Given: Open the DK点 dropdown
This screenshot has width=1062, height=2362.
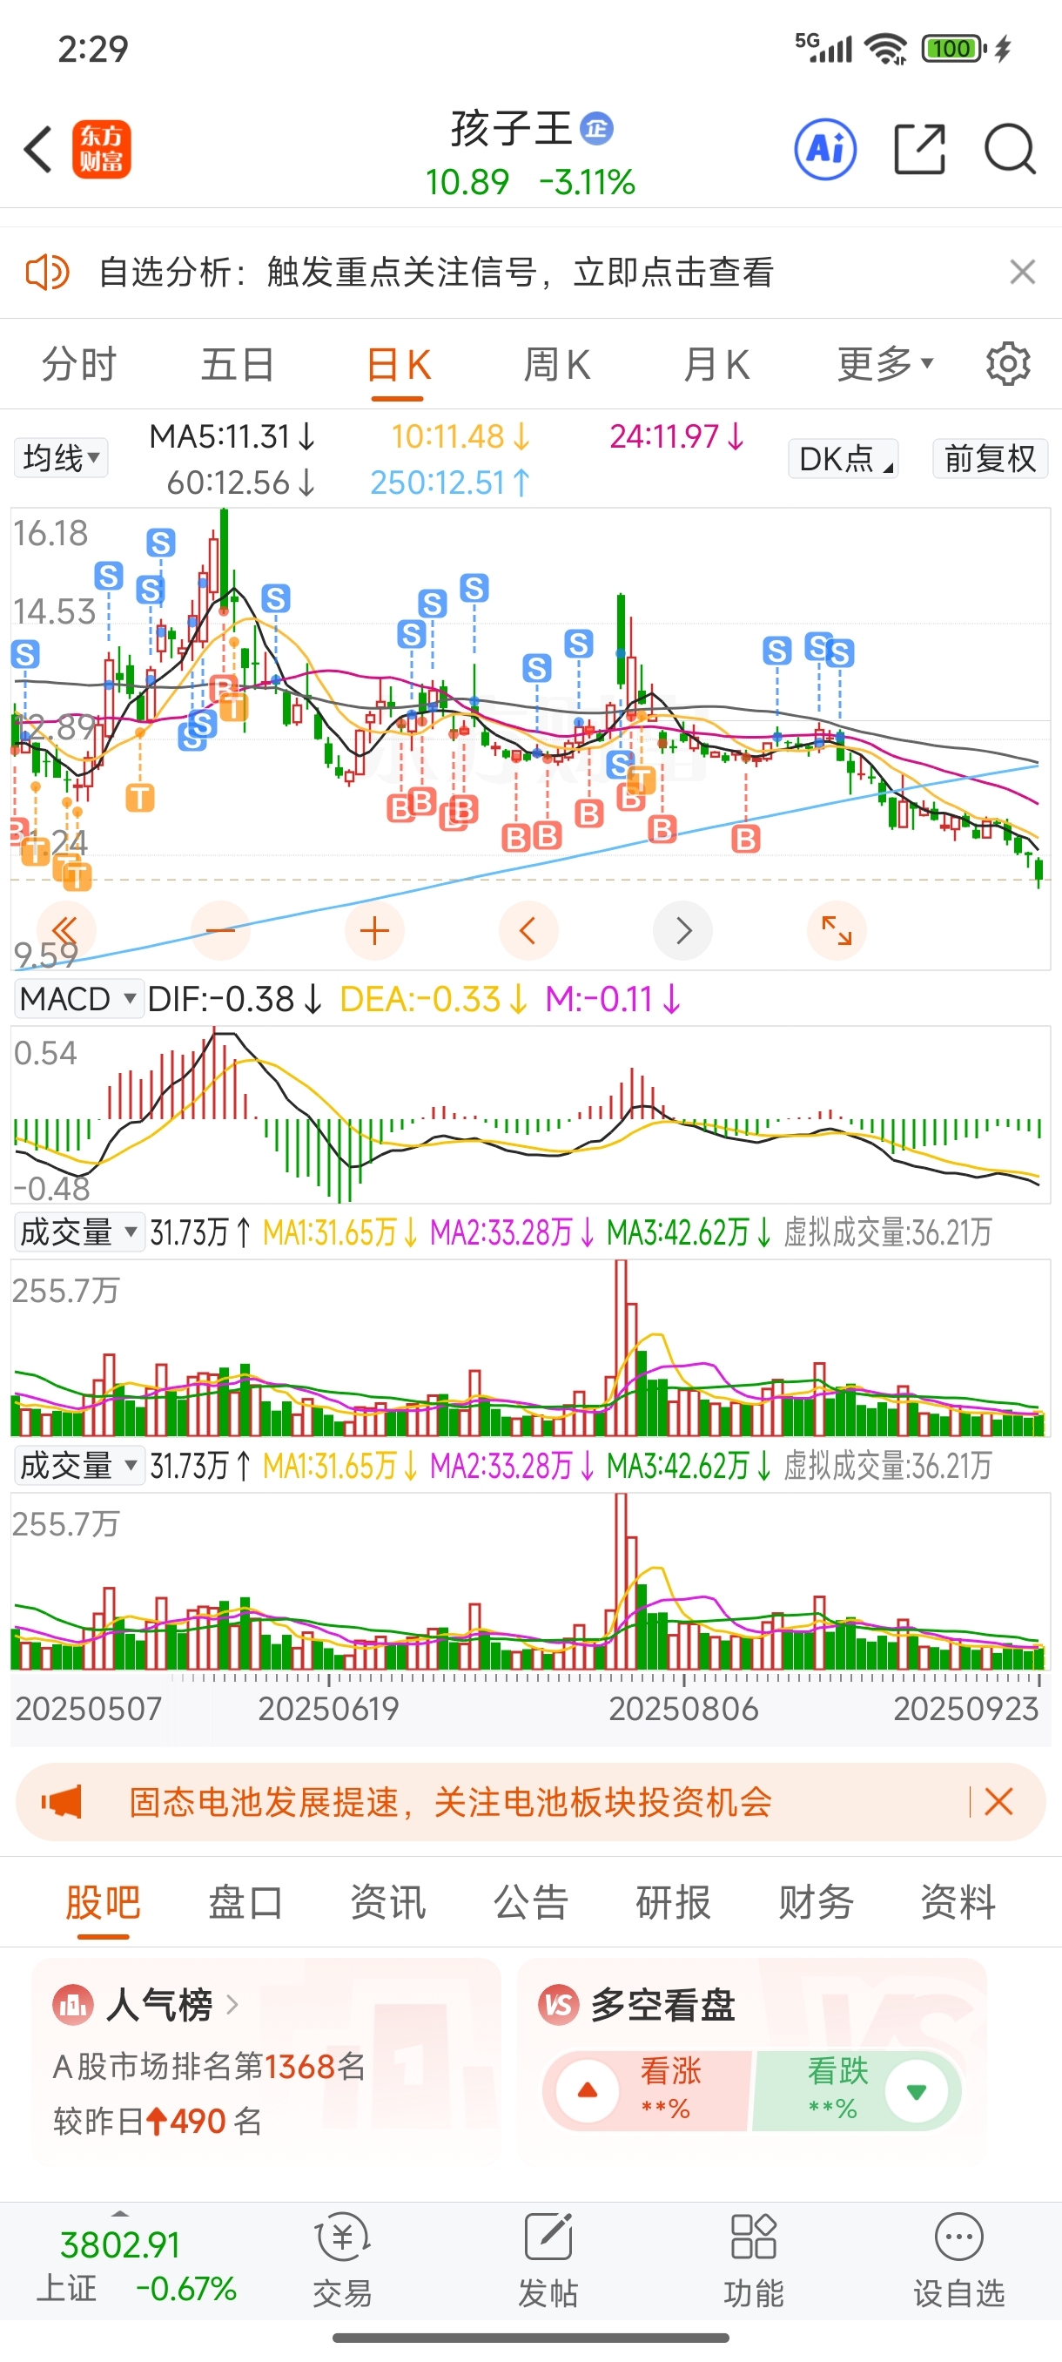Looking at the screenshot, I should coord(843,458).
